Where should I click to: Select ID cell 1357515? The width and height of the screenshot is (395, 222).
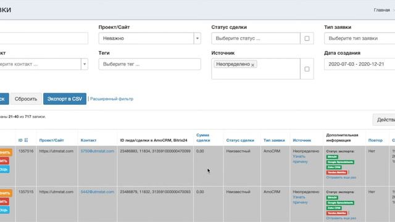(26, 192)
